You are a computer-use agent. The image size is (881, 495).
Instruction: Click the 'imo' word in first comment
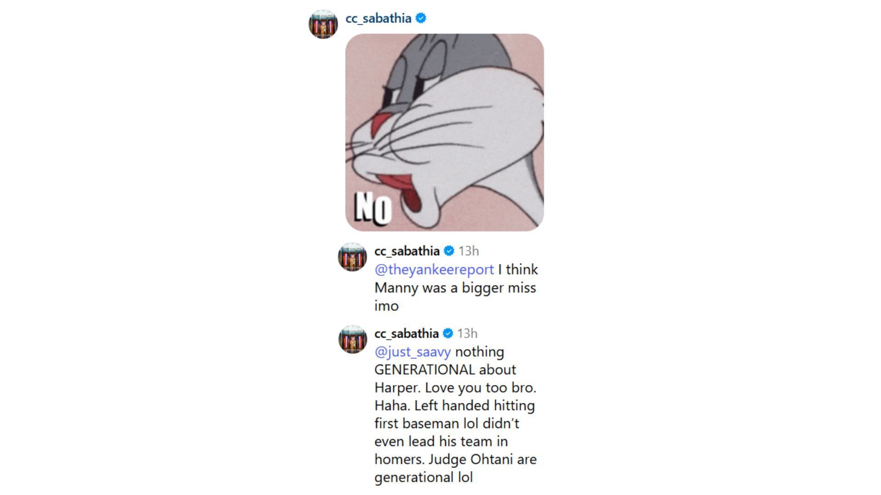tap(386, 306)
